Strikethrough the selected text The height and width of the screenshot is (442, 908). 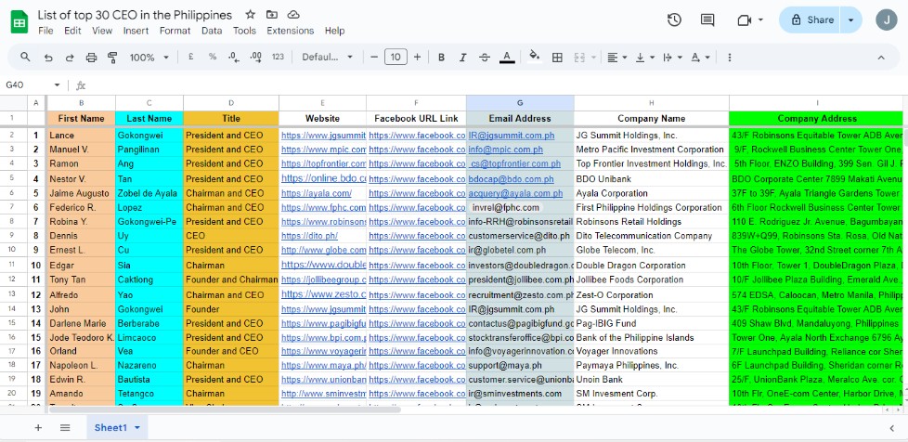486,57
